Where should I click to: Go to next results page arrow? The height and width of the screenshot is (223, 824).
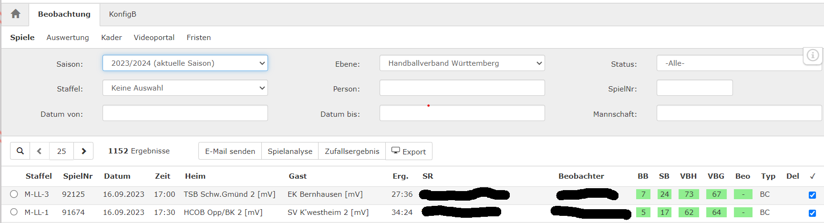click(83, 151)
